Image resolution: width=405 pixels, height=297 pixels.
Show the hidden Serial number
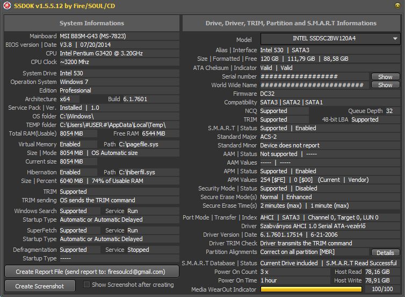pos(385,76)
